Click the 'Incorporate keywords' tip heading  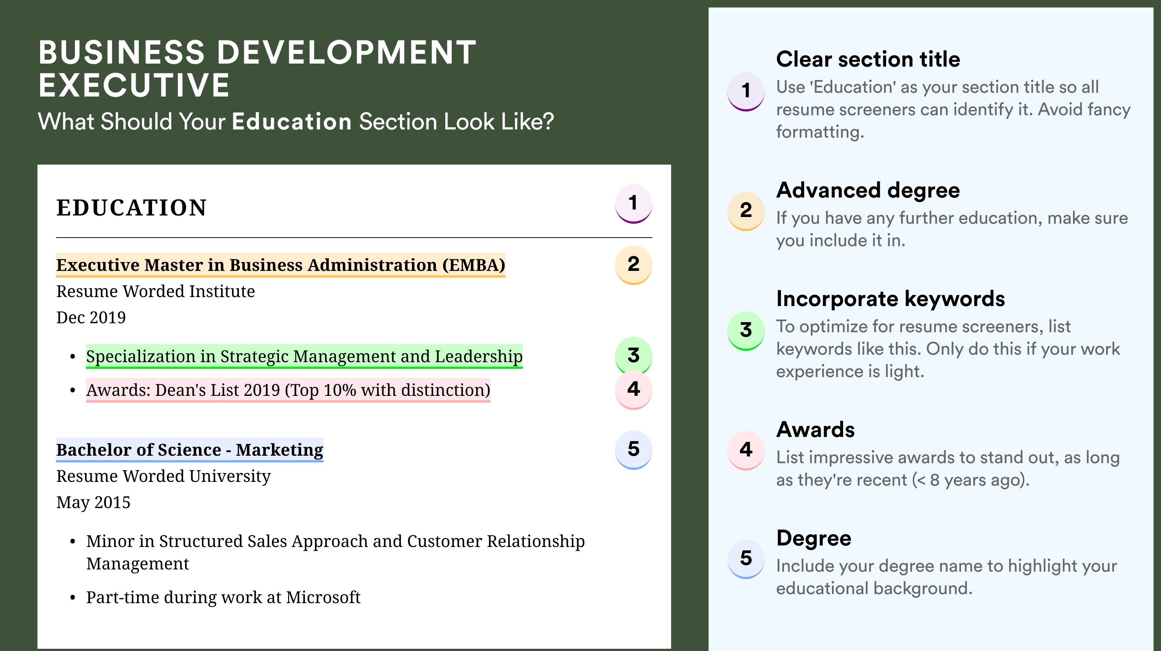(x=891, y=299)
